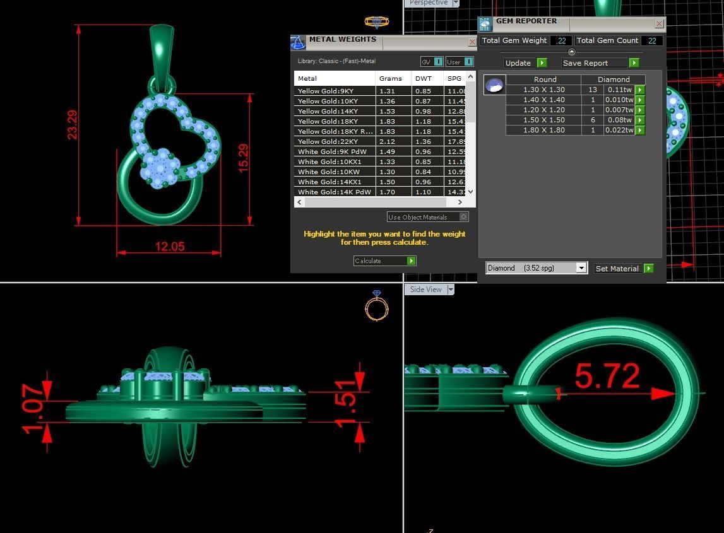Click the 5.72 dimension in side view
The width and height of the screenshot is (724, 533).
pyautogui.click(x=607, y=376)
